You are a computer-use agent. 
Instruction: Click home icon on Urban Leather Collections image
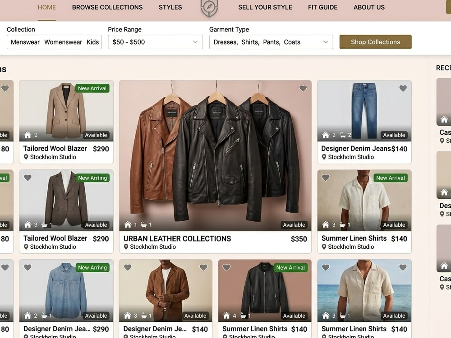(128, 224)
